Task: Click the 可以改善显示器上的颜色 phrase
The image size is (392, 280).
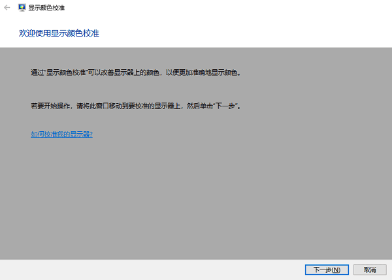Action: click(x=123, y=72)
